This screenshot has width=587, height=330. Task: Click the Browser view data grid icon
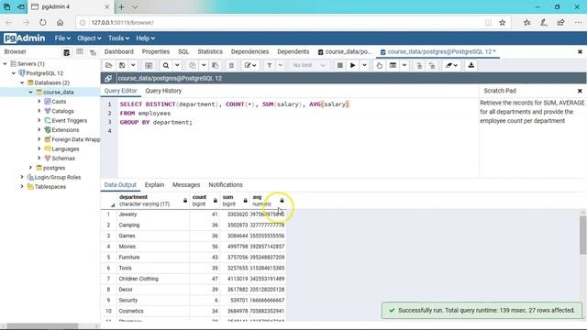80,52
